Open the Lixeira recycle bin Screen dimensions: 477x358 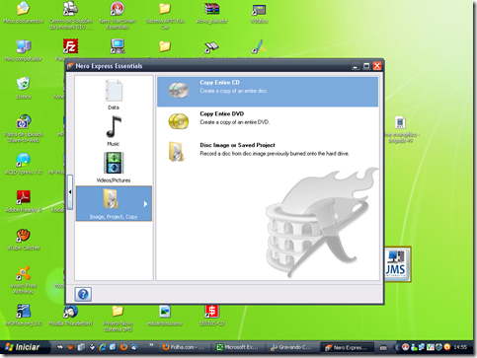point(24,88)
